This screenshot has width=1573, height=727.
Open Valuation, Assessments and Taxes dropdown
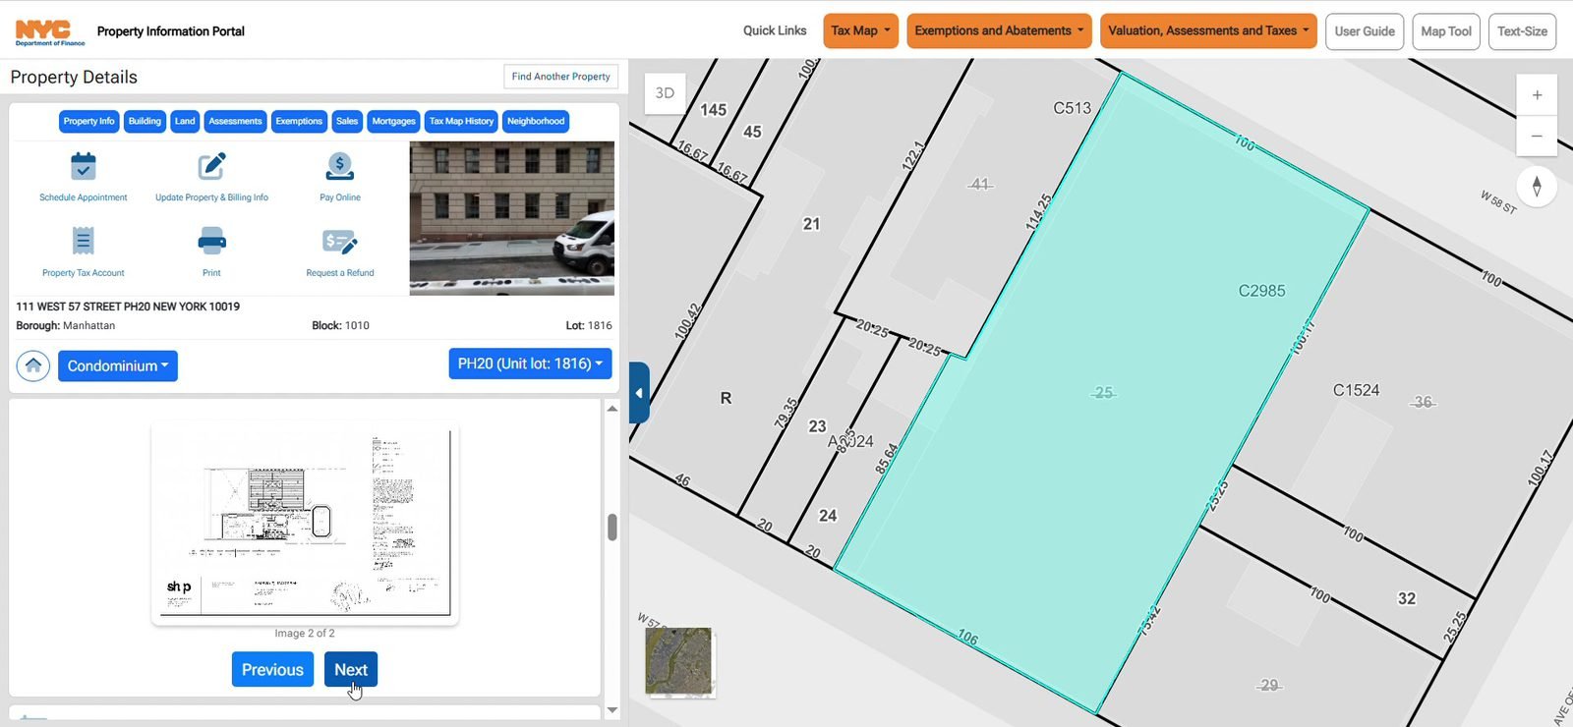click(x=1208, y=30)
